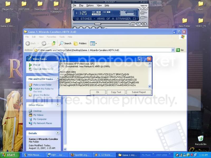Expand the address bar dropdown arrow
This screenshot has width=211, height=158.
(173, 50)
